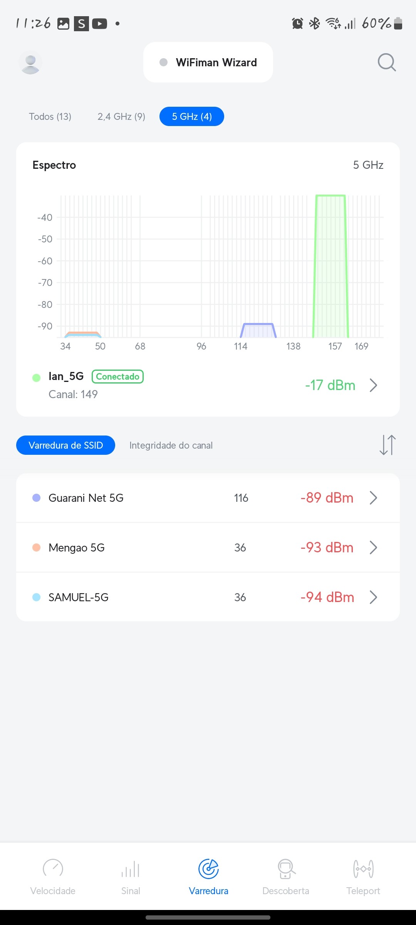
Task: Switch to Integridade do canal tab
Action: point(171,445)
